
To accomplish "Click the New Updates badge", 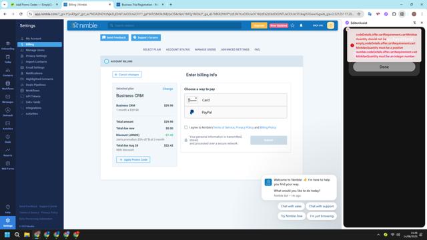I will (x=278, y=25).
